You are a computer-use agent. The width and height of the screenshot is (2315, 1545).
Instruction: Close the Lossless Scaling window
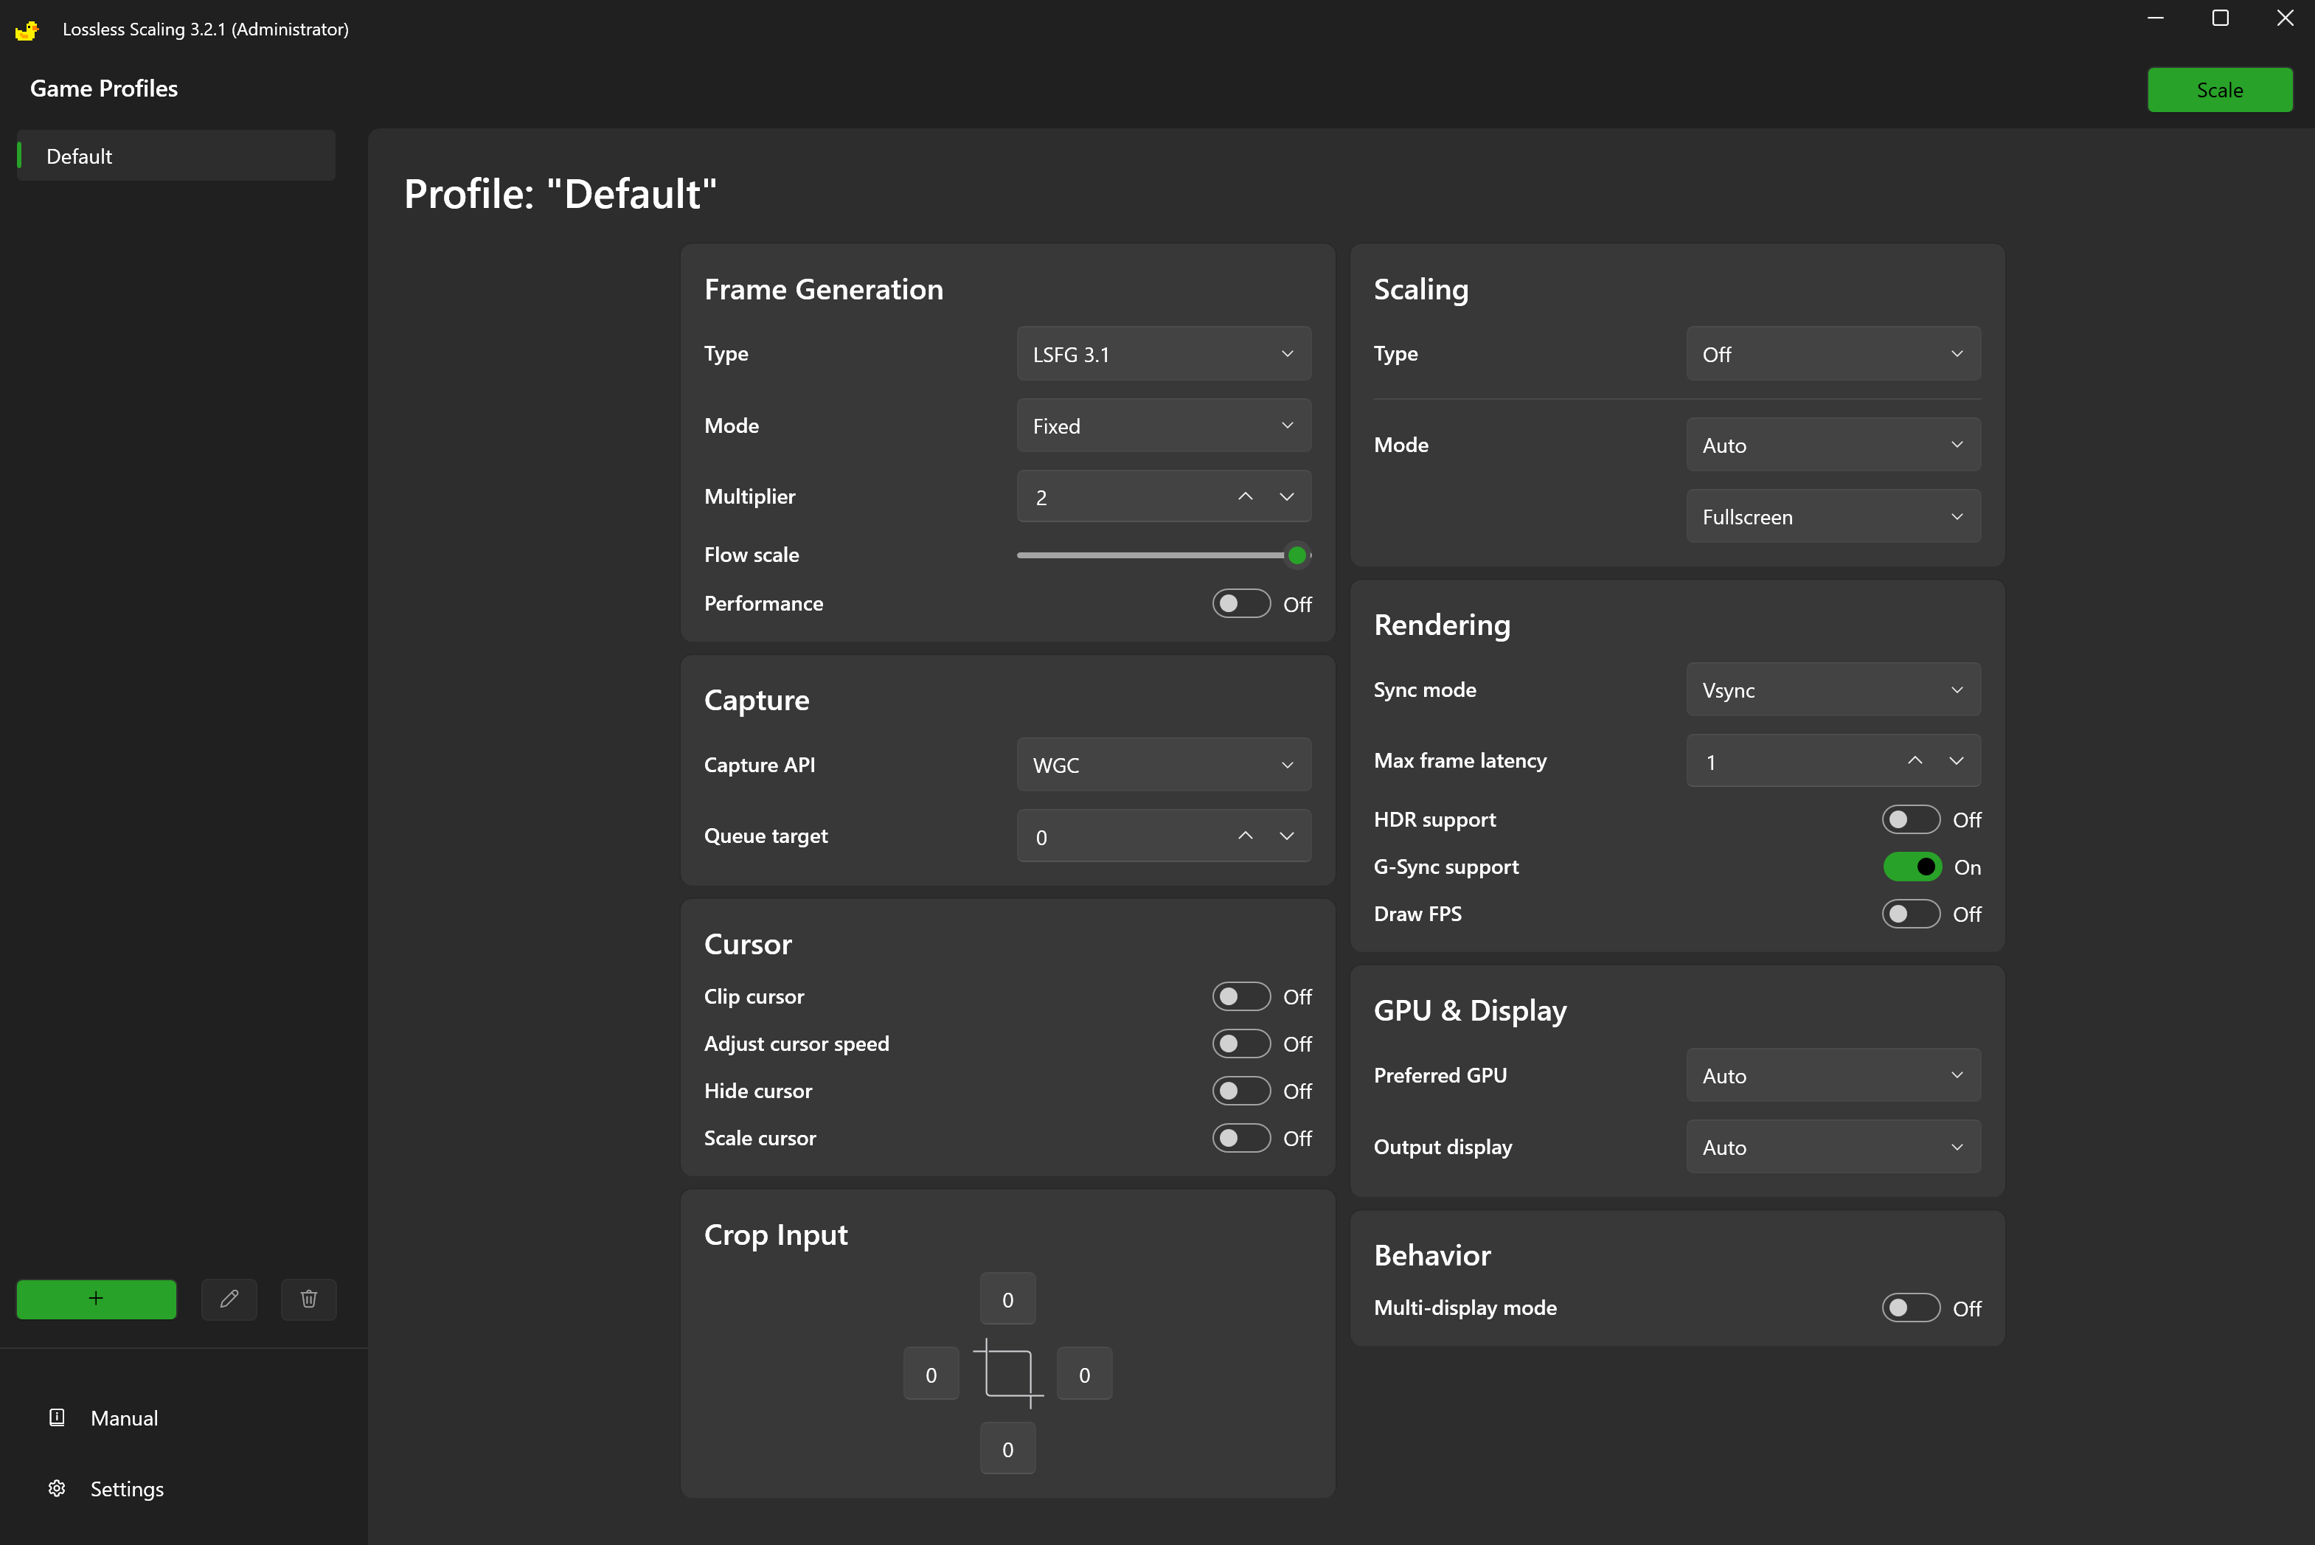tap(2285, 18)
